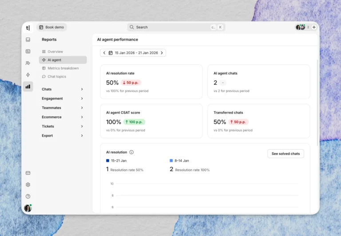The image size is (341, 236).
Task: Open the Engagement reports group
Action: [x=63, y=98]
